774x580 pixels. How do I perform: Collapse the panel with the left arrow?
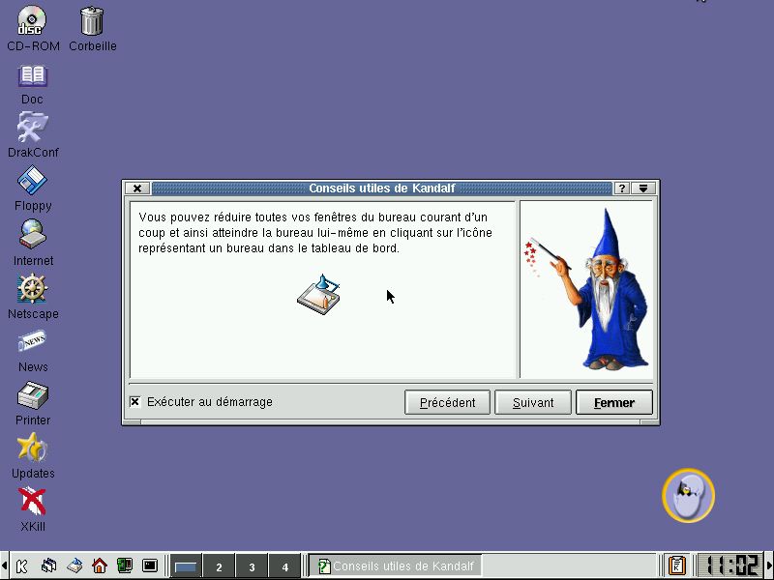tap(4, 565)
